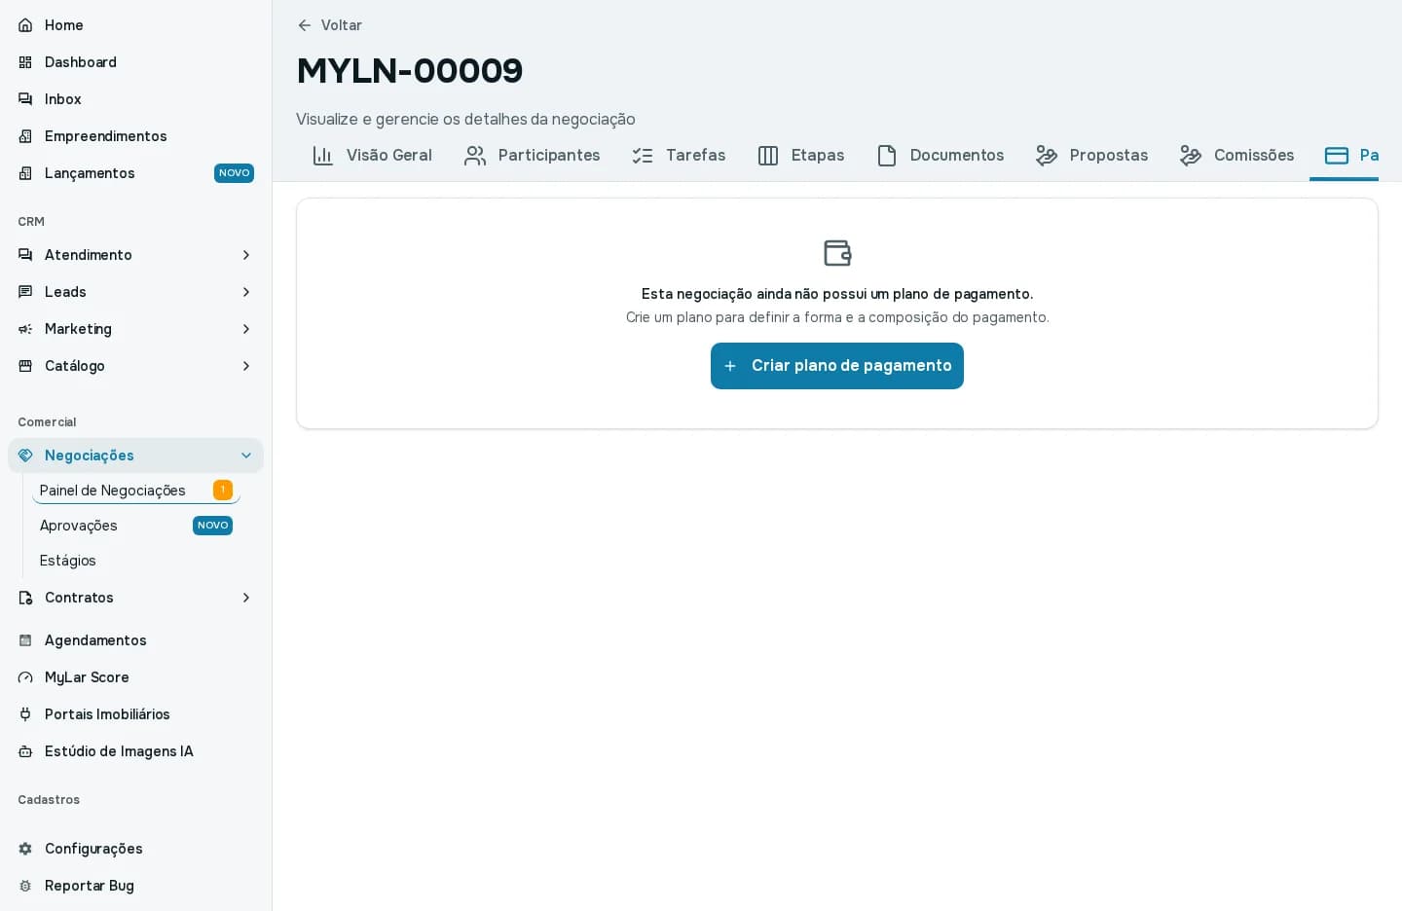Switch to the Visão Geral tab

coord(372,156)
